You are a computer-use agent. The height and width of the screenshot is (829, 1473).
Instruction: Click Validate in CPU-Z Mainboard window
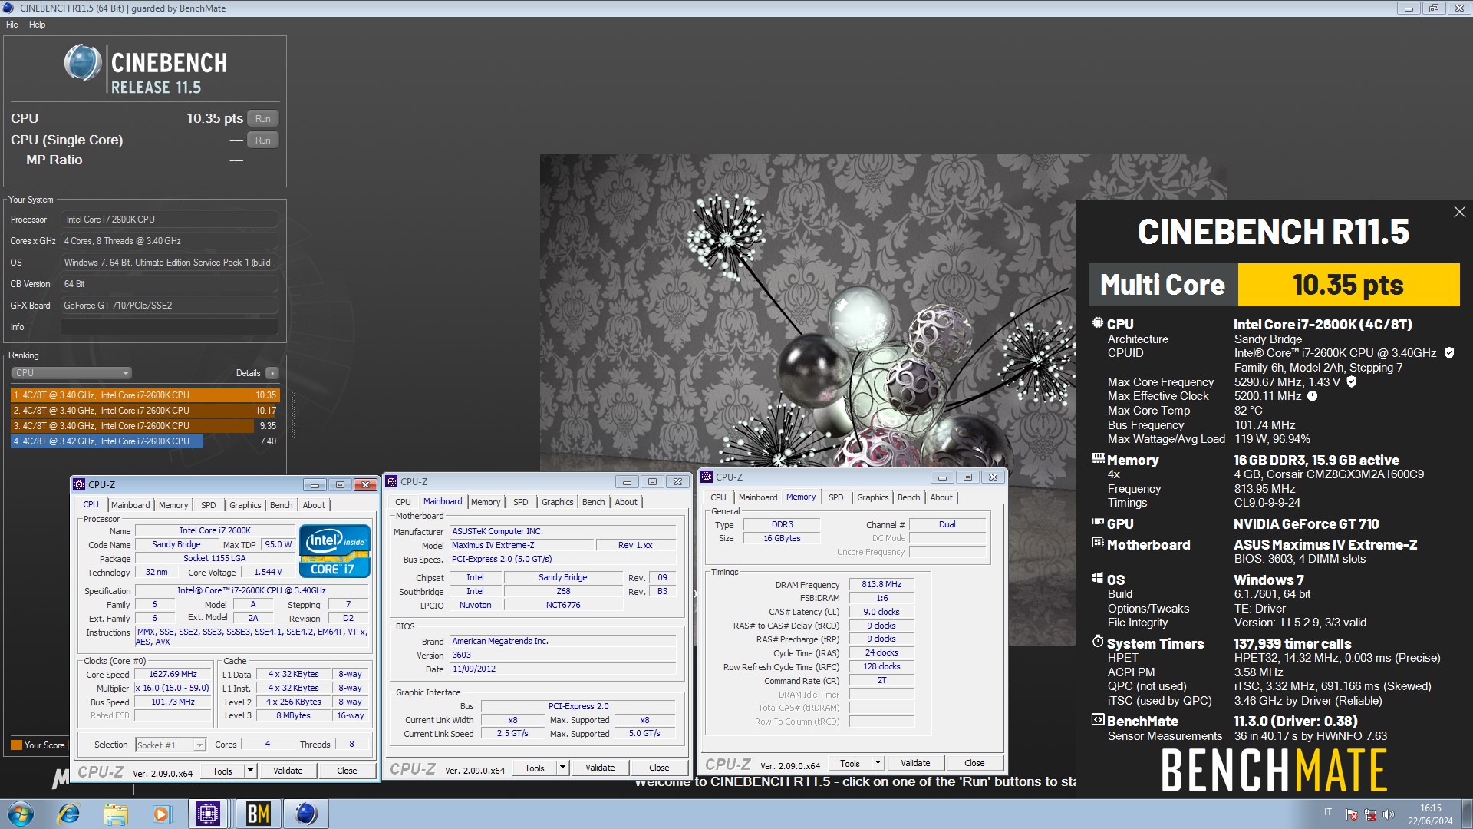[x=600, y=768]
